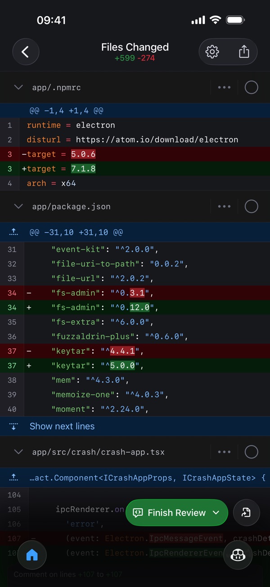Select added line target = 7.1.8
This screenshot has height=587, width=270.
[x=135, y=169]
